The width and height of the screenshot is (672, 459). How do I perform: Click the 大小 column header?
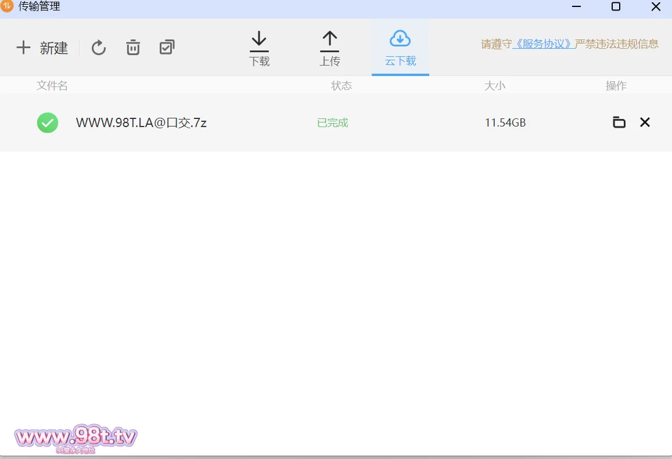495,86
